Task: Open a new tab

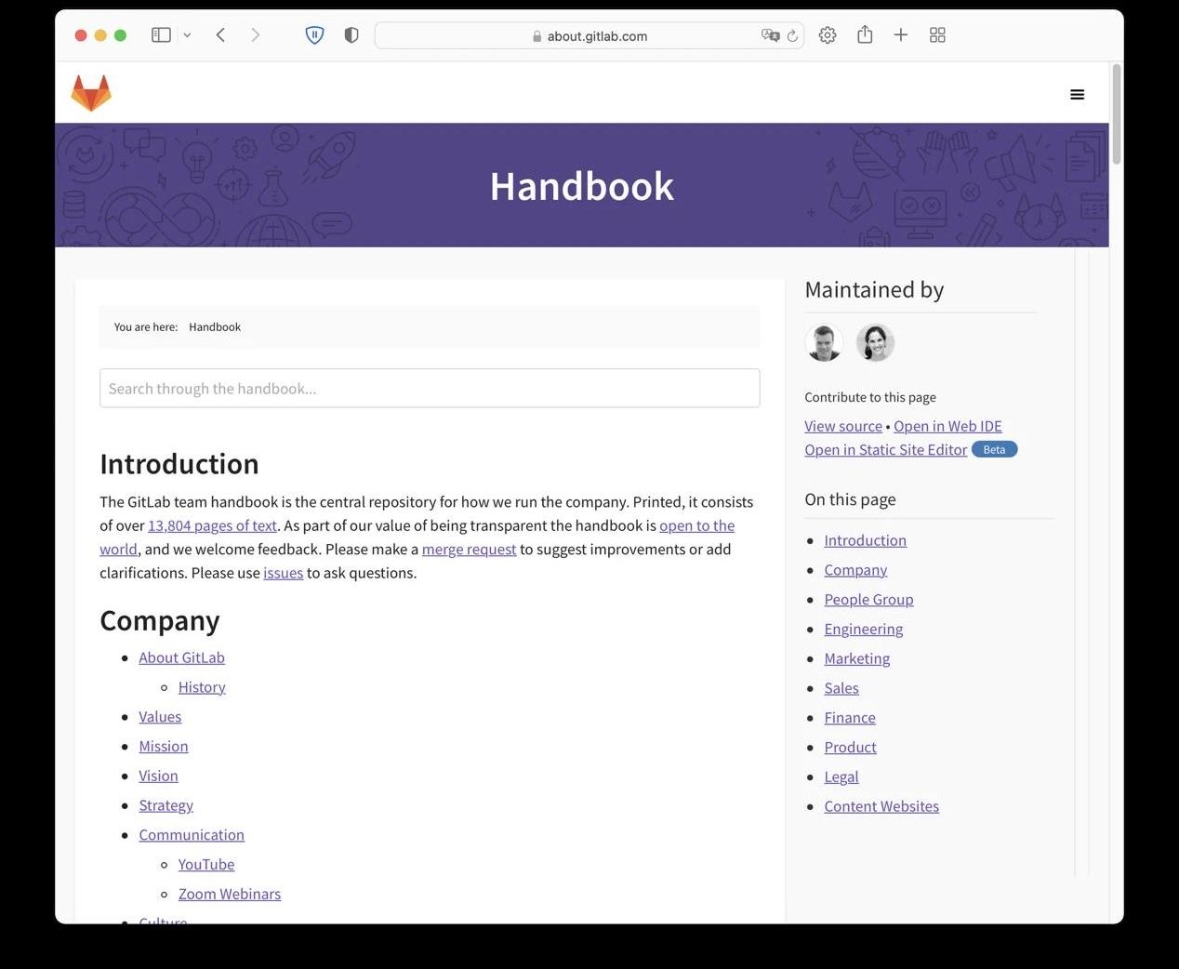Action: tap(900, 35)
